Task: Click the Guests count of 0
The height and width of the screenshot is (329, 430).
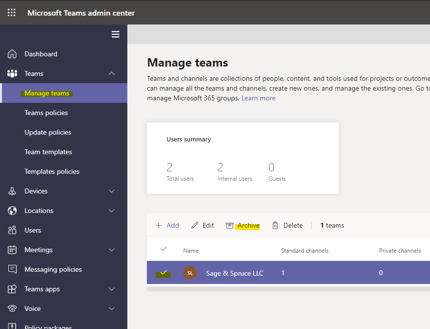Action: [271, 167]
